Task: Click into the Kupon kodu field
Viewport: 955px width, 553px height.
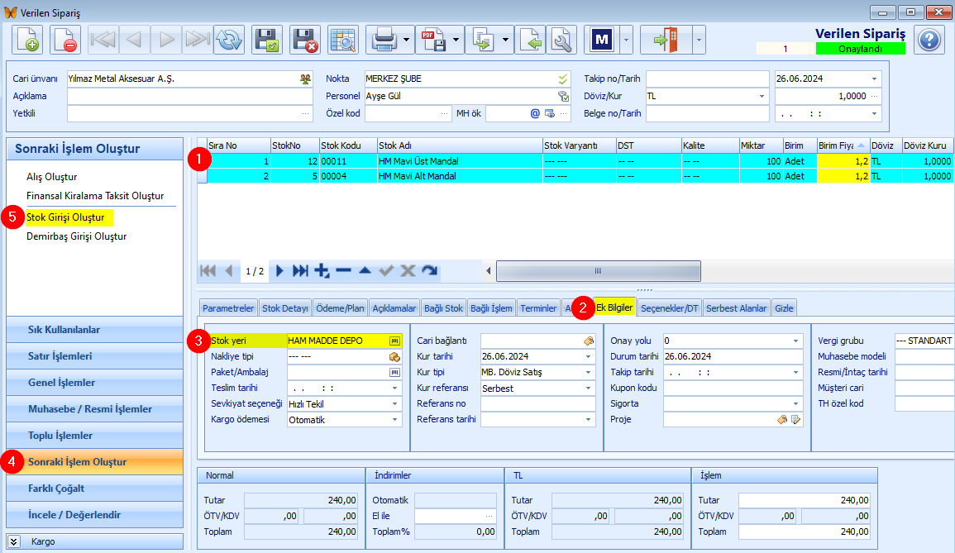Action: (733, 388)
